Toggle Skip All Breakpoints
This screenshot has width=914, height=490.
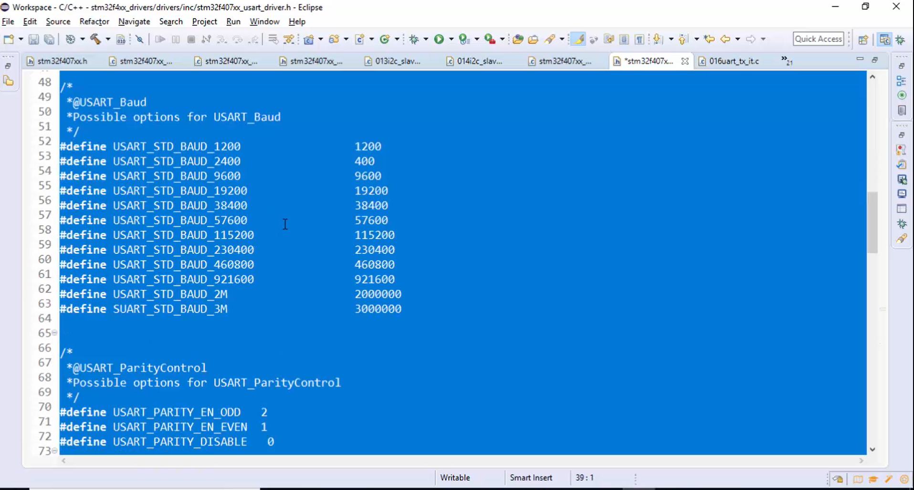click(139, 39)
